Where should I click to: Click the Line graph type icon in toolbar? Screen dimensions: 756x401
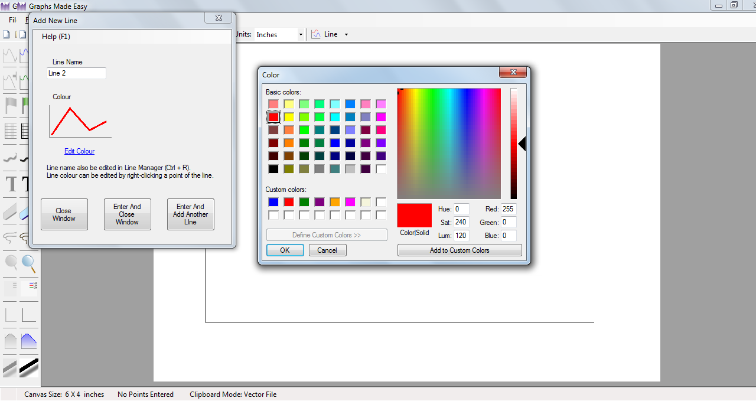316,34
